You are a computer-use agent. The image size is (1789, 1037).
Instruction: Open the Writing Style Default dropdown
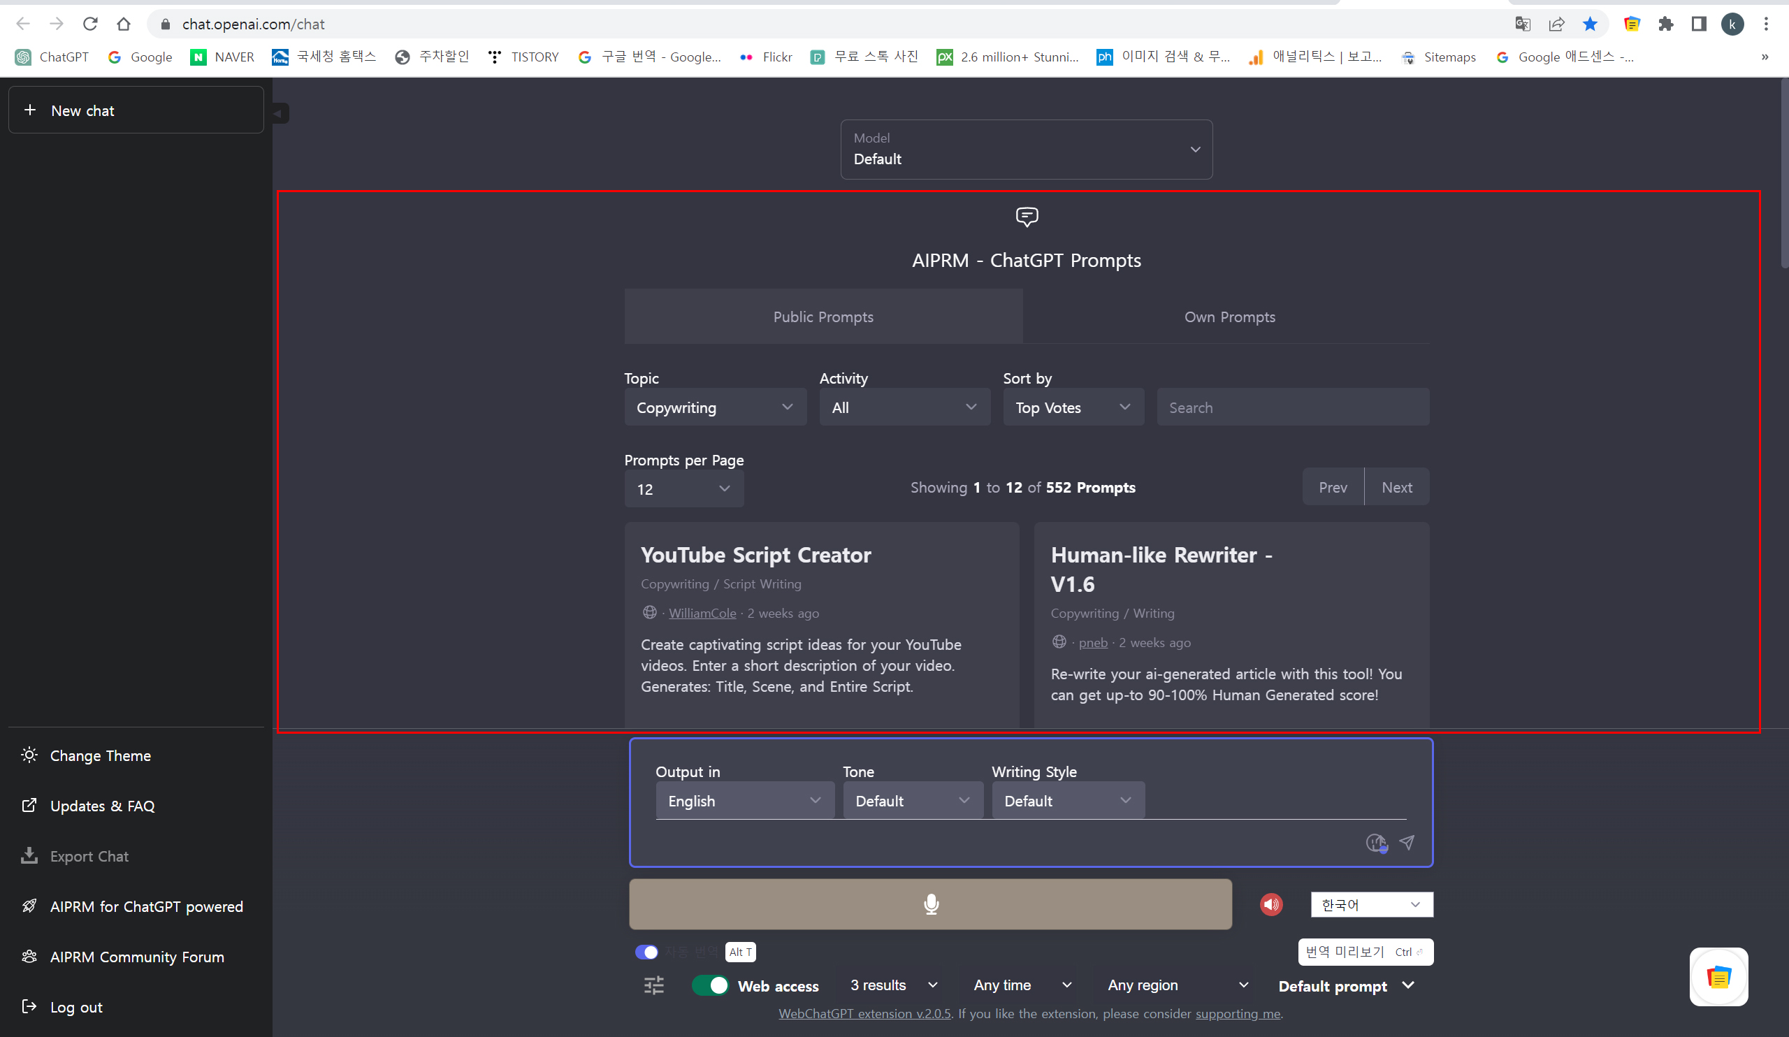pos(1069,801)
